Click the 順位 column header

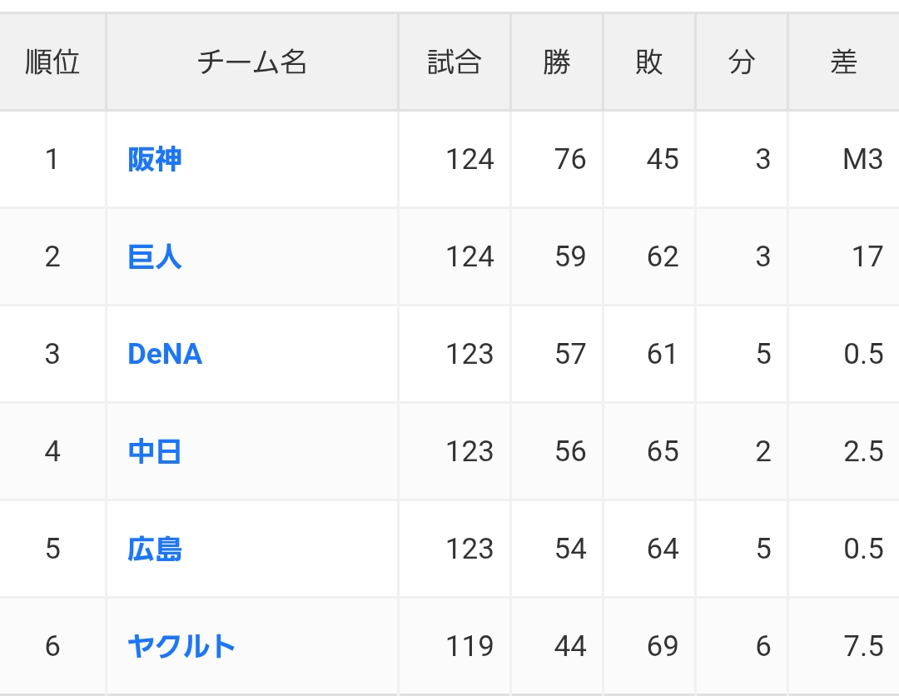[x=52, y=62]
